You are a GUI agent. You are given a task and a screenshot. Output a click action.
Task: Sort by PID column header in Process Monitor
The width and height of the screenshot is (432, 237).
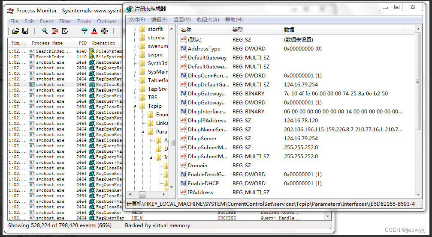point(81,43)
